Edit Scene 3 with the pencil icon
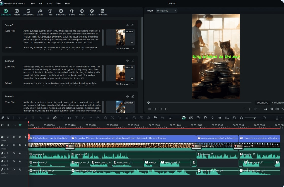 (x=132, y=96)
